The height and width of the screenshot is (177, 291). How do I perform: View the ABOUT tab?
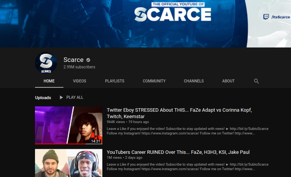228,81
